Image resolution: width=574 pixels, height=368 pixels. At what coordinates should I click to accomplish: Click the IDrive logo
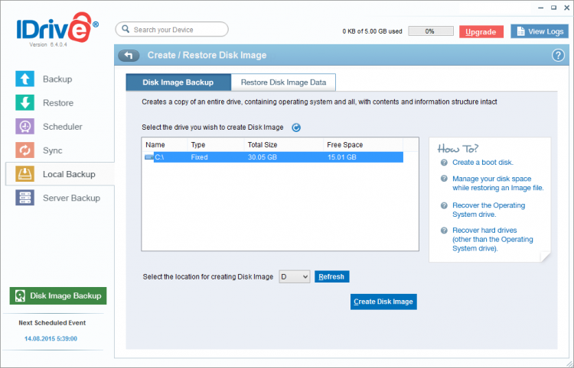pyautogui.click(x=57, y=27)
